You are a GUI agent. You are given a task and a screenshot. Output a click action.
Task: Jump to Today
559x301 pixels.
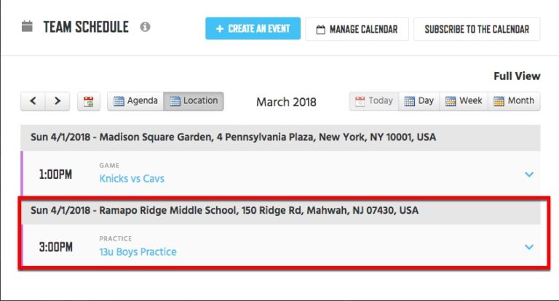pos(374,101)
